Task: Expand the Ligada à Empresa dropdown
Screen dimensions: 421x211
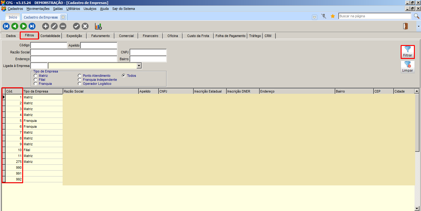Action: [x=139, y=66]
